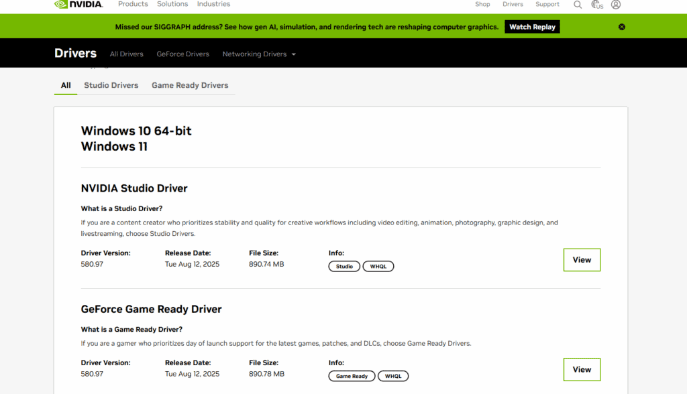Click the Studio badge under the Studio Driver
687x394 pixels.
coord(343,266)
